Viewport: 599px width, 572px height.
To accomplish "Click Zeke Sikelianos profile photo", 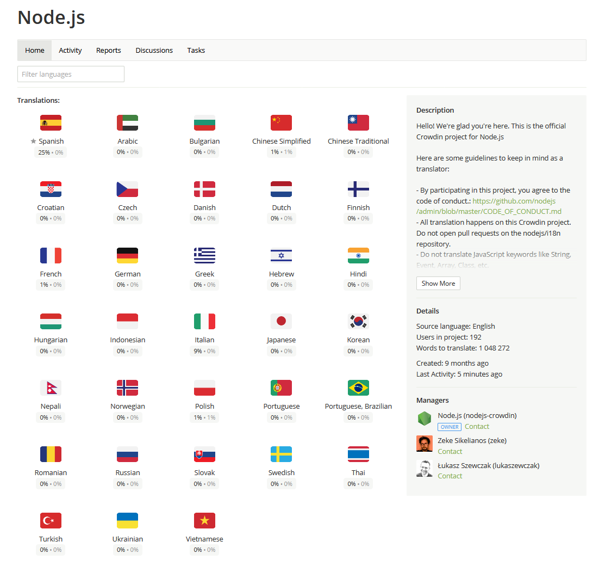I will pos(425,444).
